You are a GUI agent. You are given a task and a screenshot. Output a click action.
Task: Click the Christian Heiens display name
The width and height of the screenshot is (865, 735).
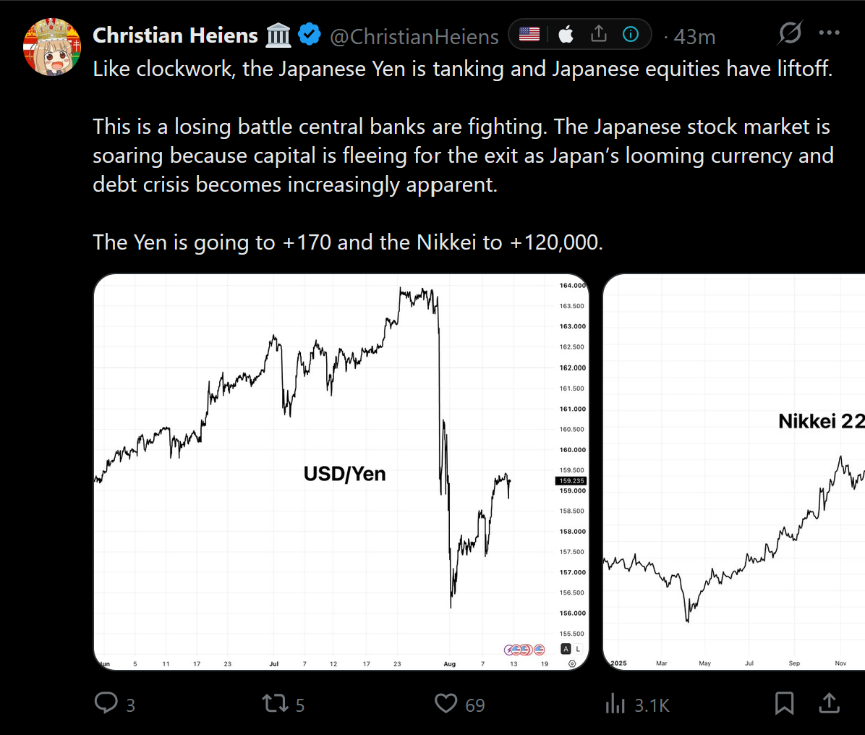175,35
